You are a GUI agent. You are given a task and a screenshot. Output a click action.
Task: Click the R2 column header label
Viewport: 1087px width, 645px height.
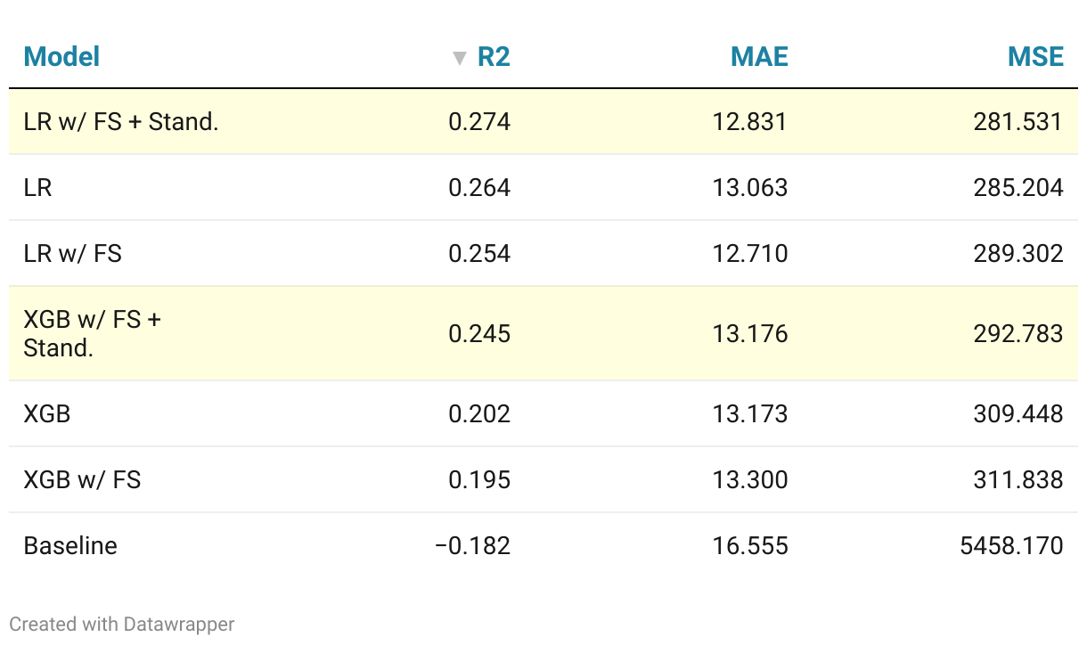pyautogui.click(x=494, y=57)
